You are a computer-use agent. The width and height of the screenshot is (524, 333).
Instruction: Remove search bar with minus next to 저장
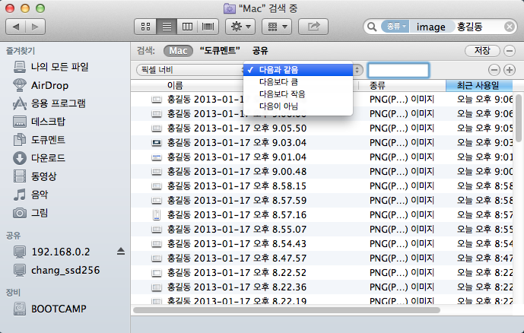coord(510,51)
